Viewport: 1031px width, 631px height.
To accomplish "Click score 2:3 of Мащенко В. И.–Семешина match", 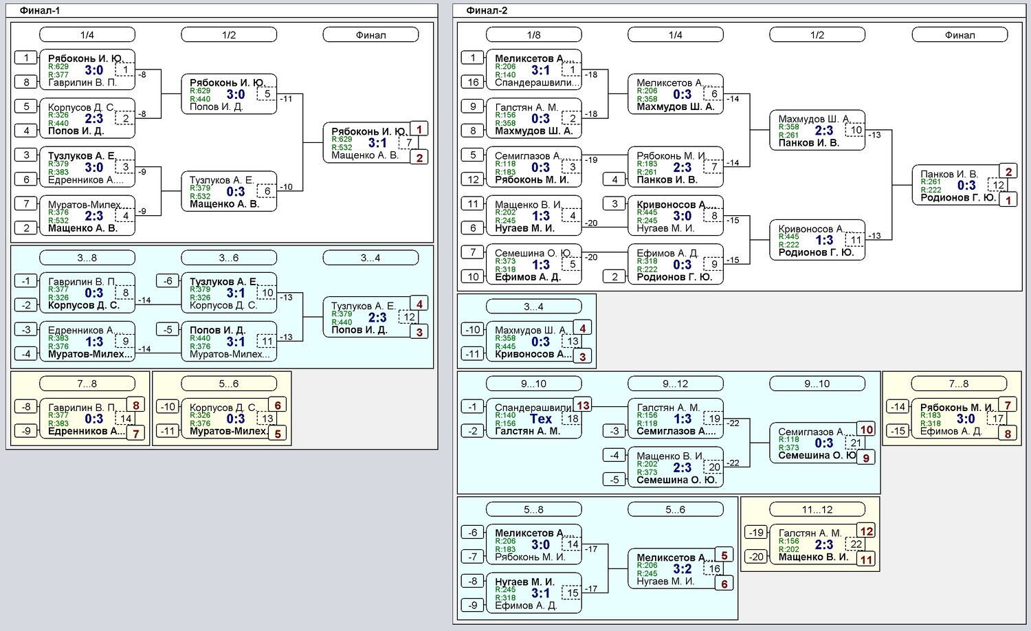I will (x=683, y=467).
